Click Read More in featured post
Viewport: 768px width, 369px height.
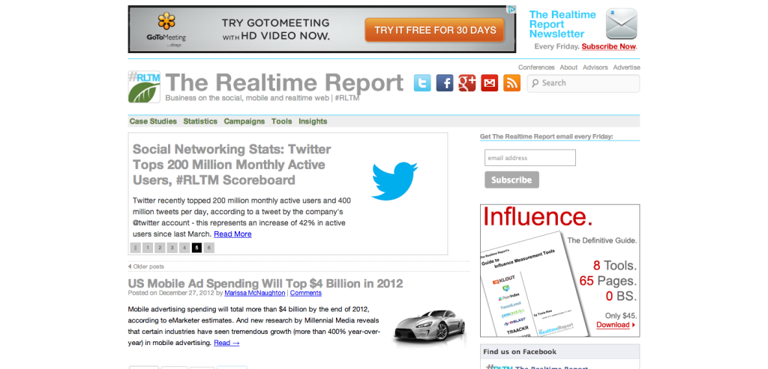click(x=232, y=234)
